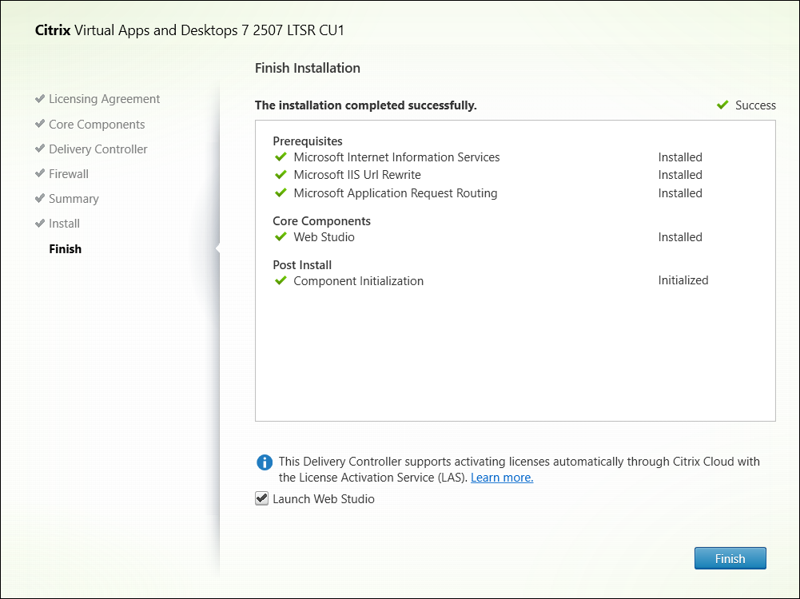Viewport: 800px width, 599px height.
Task: Click the checkmark next to Licensing Agreement
Action: (x=40, y=99)
